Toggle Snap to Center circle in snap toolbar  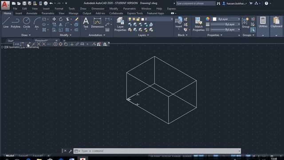tap(55, 44)
